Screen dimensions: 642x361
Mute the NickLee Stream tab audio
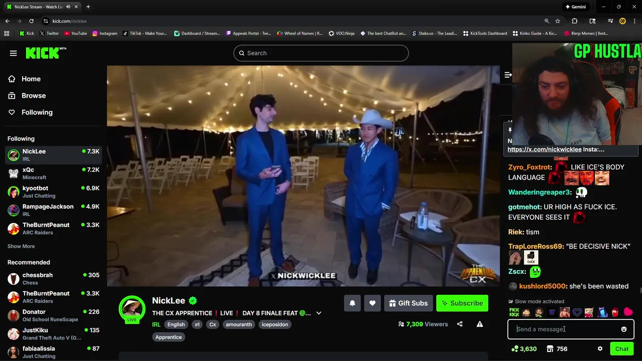tap(68, 7)
